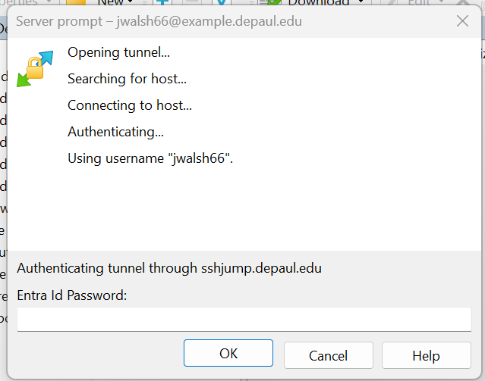Close the Server prompt dialog
The image size is (485, 381).
462,21
